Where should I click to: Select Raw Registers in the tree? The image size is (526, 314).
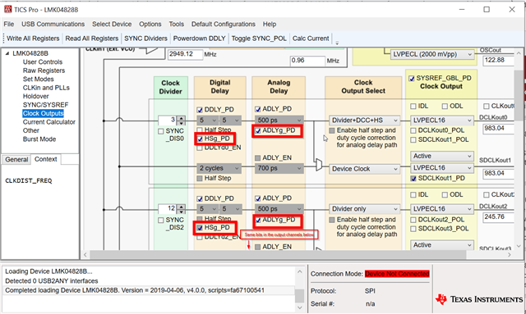[44, 71]
